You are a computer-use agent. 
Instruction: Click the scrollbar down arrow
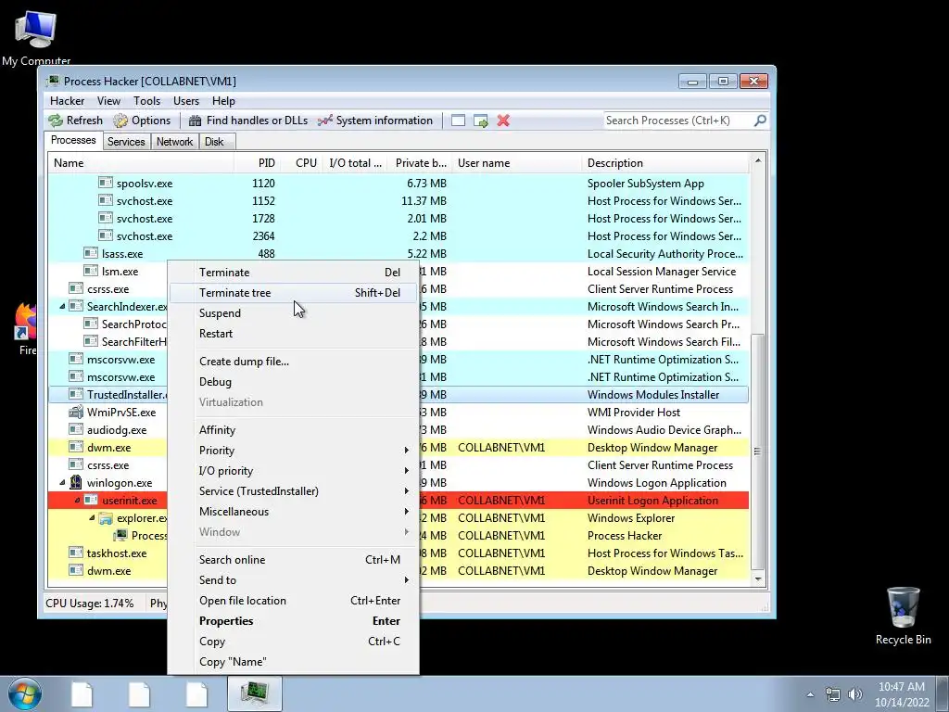758,579
